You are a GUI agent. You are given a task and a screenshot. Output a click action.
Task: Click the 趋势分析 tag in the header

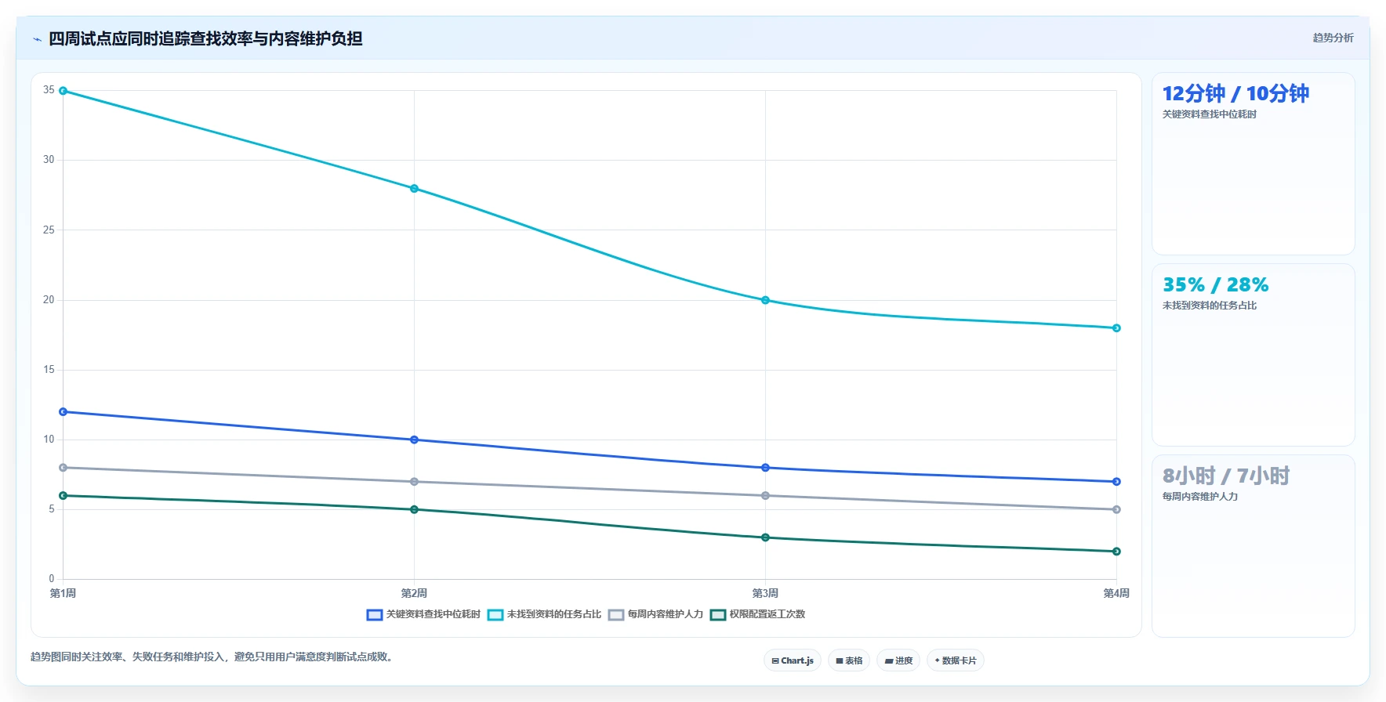[1333, 38]
